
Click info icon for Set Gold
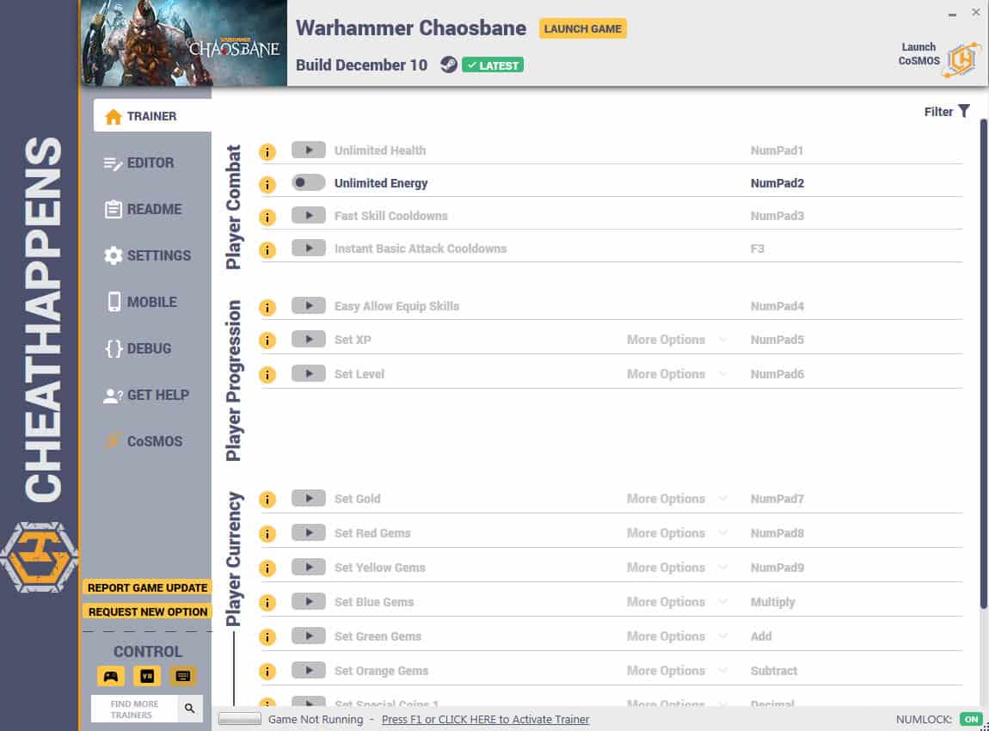point(267,501)
